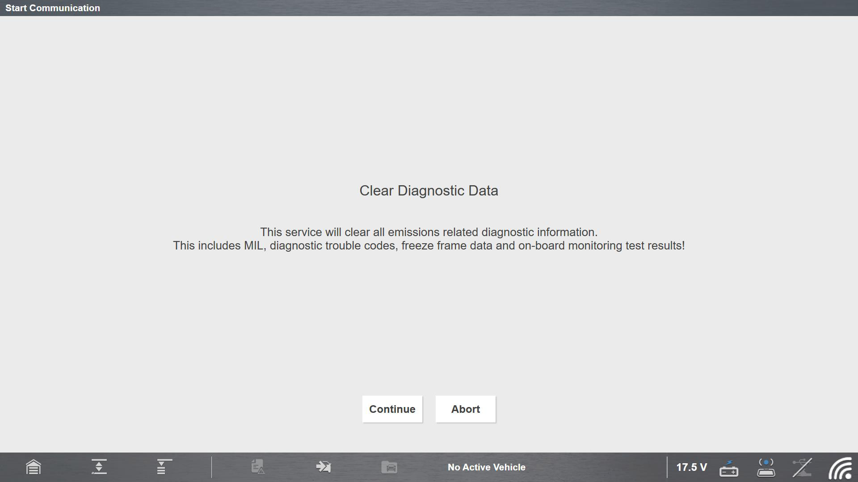Image resolution: width=858 pixels, height=482 pixels.
Task: Click the menu list arrow icon
Action: click(x=164, y=467)
